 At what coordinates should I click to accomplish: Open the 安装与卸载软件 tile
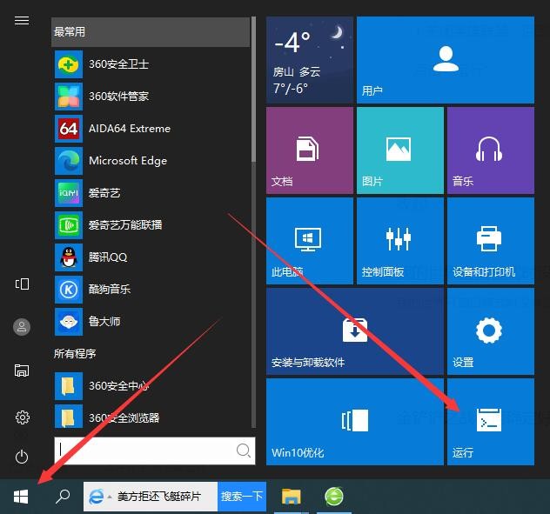(354, 331)
